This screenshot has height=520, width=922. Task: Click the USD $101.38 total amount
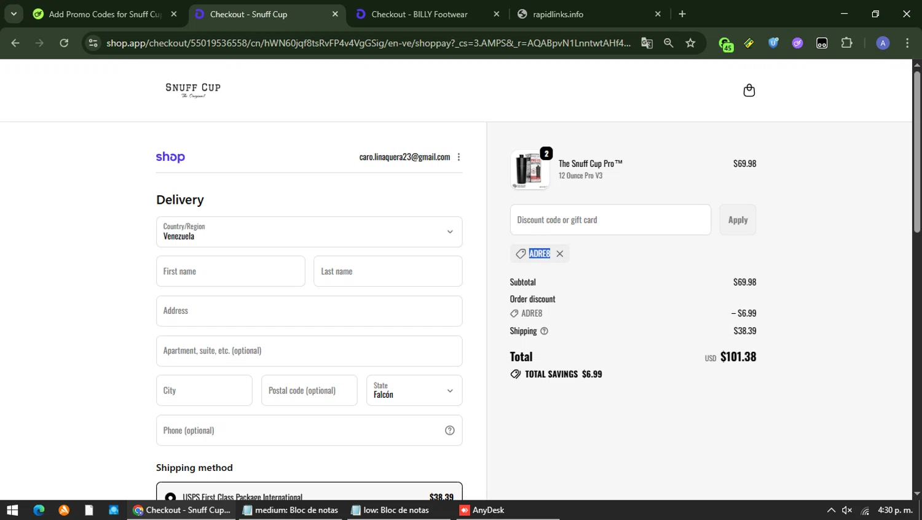pyautogui.click(x=730, y=357)
